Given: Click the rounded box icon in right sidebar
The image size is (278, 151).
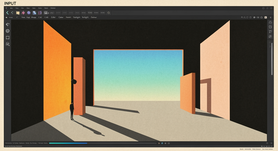Looking at the screenshot, I should 270,36.
